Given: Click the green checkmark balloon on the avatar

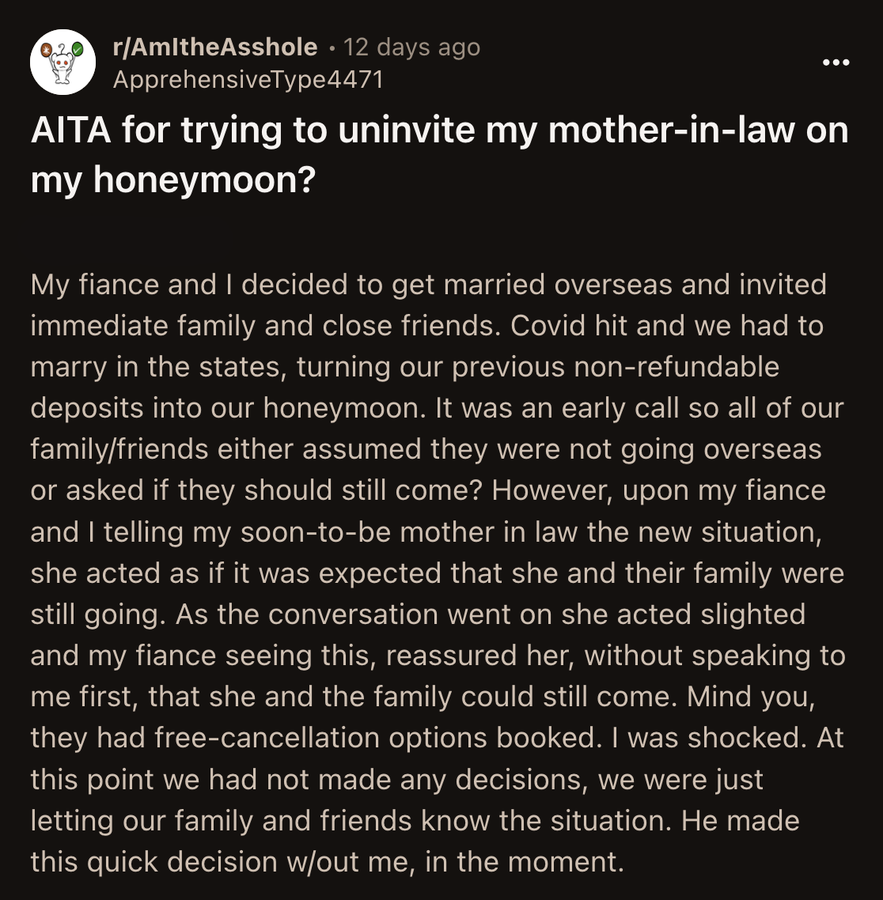Looking at the screenshot, I should pyautogui.click(x=77, y=48).
